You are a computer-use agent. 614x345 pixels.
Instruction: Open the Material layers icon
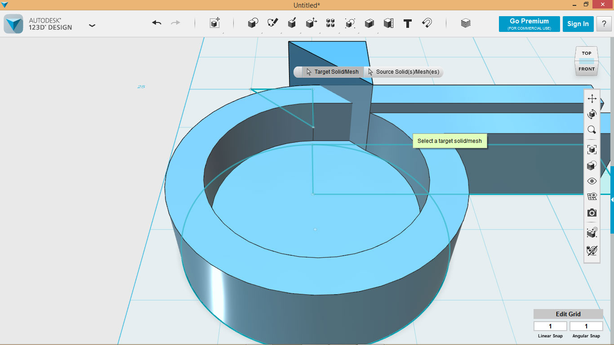[x=466, y=23]
